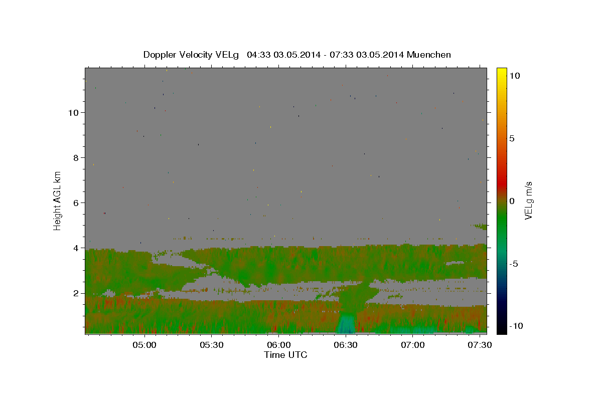
Task: Click the colorbar value 0 label
Action: (x=512, y=201)
